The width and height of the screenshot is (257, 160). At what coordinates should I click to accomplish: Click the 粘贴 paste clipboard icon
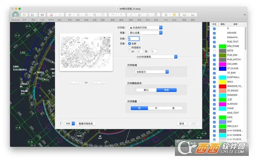[156, 15]
